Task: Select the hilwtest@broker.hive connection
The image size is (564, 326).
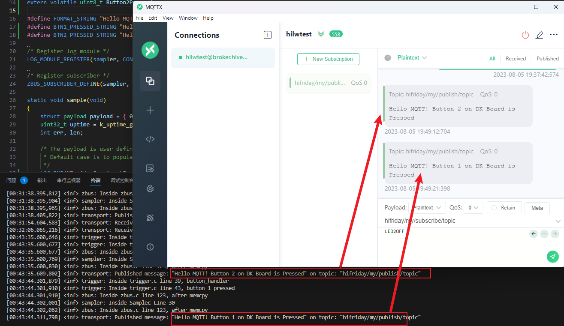Action: pyautogui.click(x=223, y=57)
